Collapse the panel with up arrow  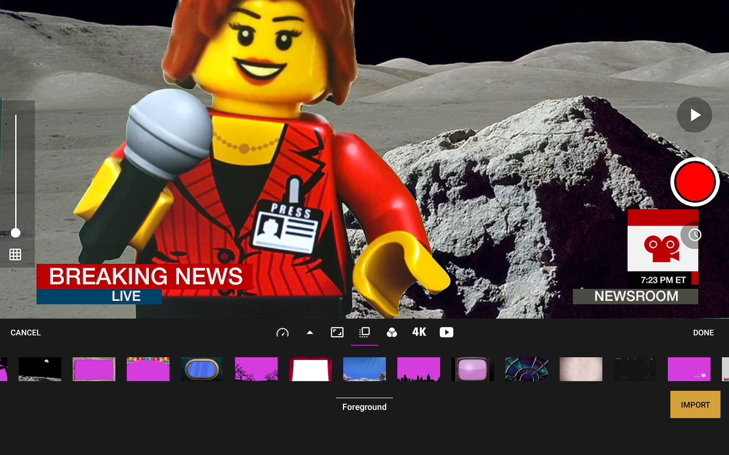point(310,333)
